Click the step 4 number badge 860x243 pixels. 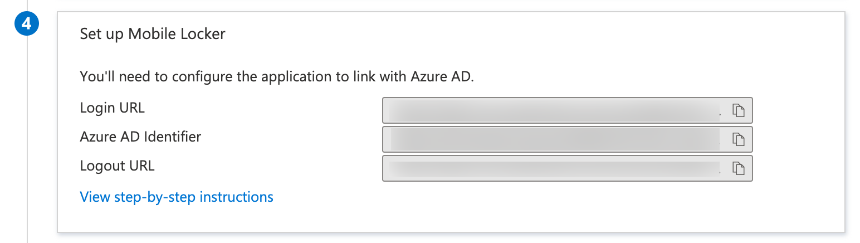click(27, 26)
